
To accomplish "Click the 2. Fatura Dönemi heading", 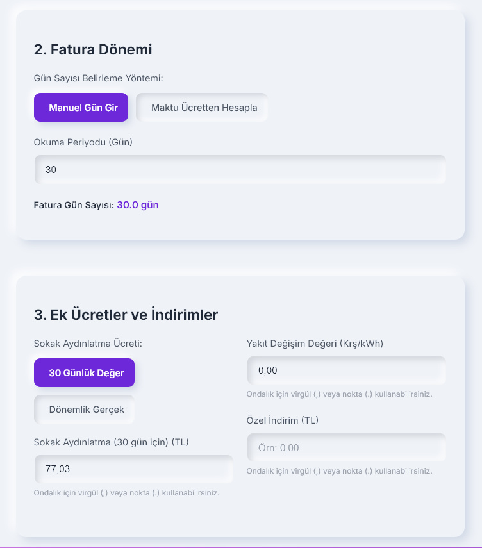I will 93,49.
